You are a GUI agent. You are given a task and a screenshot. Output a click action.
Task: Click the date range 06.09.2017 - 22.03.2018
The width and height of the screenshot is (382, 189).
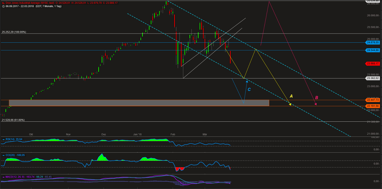(19, 6)
